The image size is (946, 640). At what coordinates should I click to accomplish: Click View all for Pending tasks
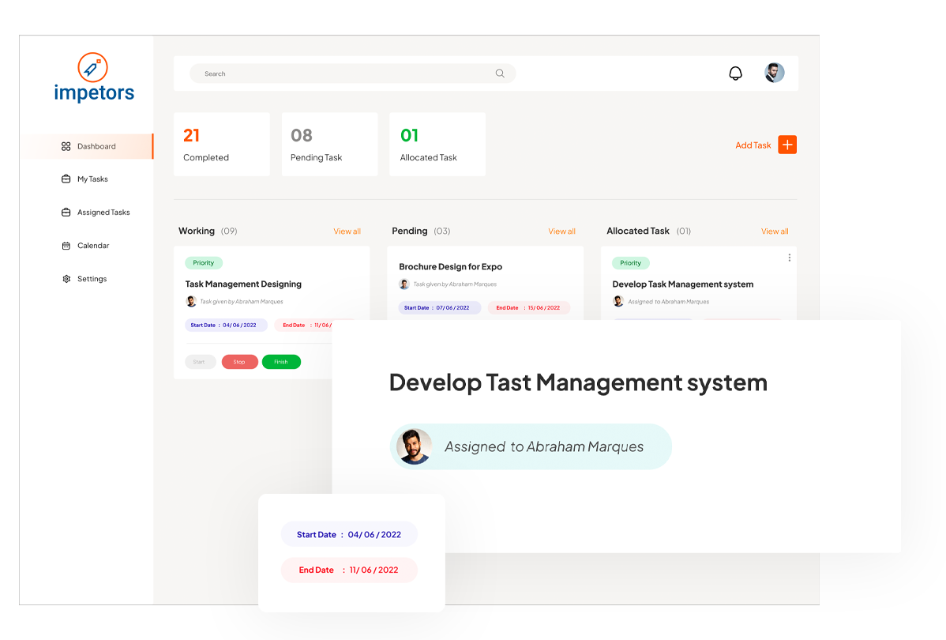tap(561, 232)
